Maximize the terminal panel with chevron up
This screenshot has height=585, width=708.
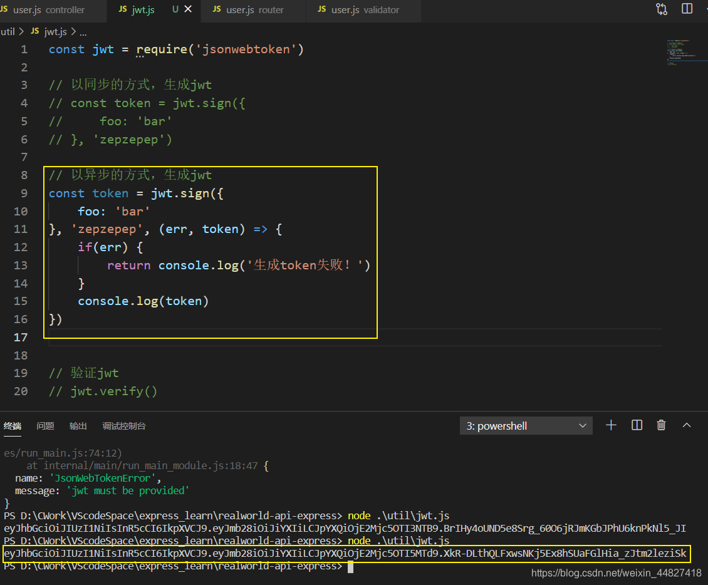[687, 425]
